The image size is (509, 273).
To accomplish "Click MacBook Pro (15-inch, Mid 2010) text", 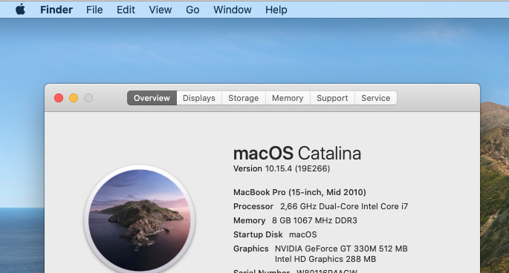I will [x=299, y=192].
